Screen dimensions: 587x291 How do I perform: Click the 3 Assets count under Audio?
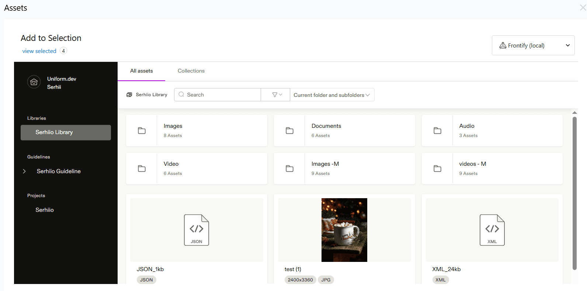pos(468,136)
